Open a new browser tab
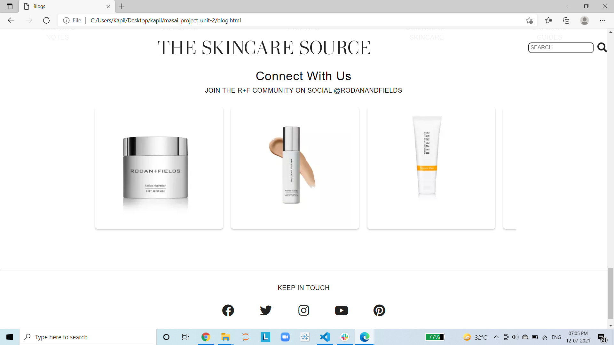The height and width of the screenshot is (345, 614). 122,6
